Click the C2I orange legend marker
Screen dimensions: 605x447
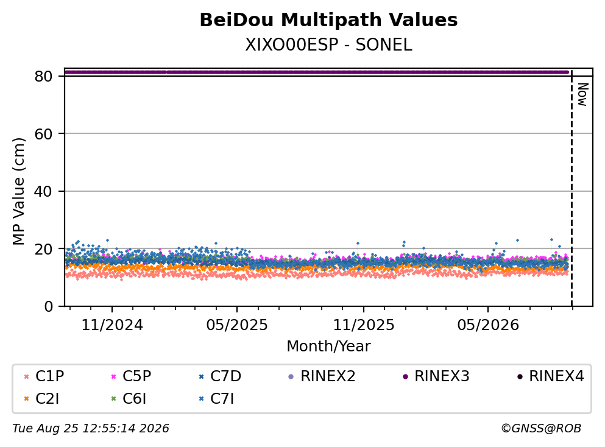[27, 399]
